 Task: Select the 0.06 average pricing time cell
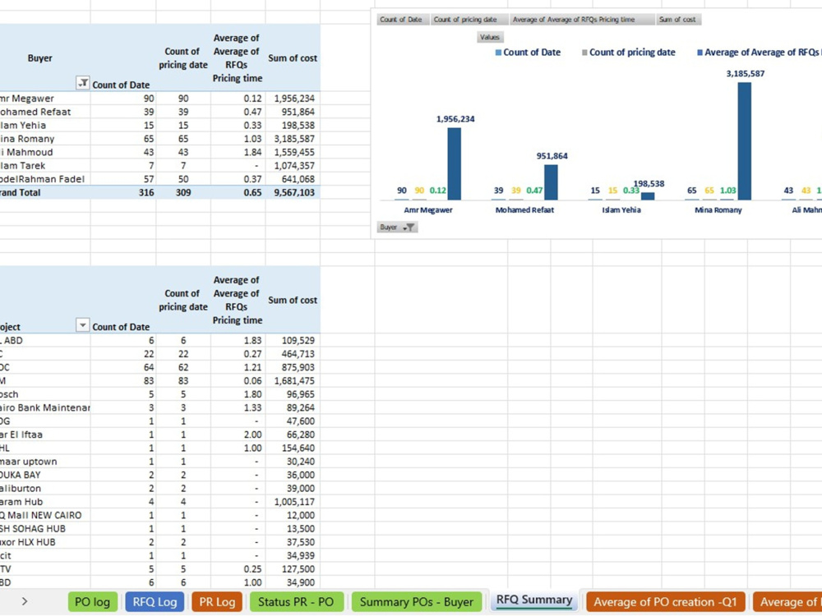[238, 381]
